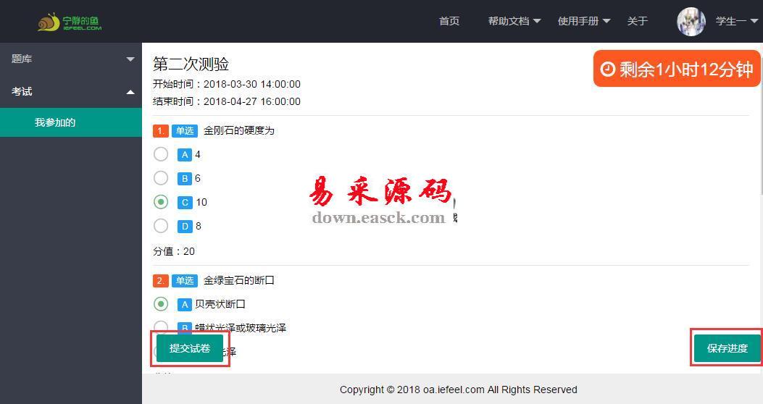This screenshot has width=763, height=404.
Task: Click the orange question number 2 badge
Action: [x=161, y=280]
